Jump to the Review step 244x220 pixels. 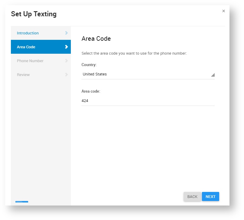pos(23,75)
